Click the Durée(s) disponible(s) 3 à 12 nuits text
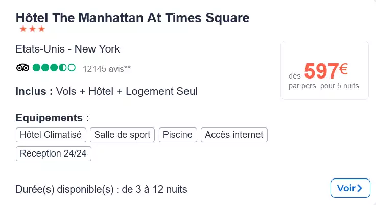The image size is (376, 205). [102, 189]
